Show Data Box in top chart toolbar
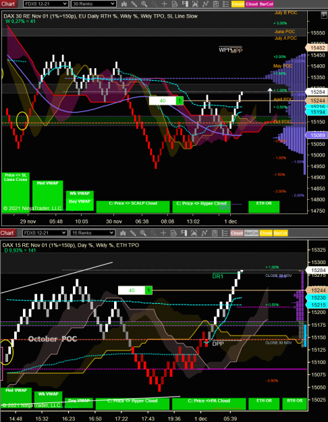 click(x=175, y=4)
